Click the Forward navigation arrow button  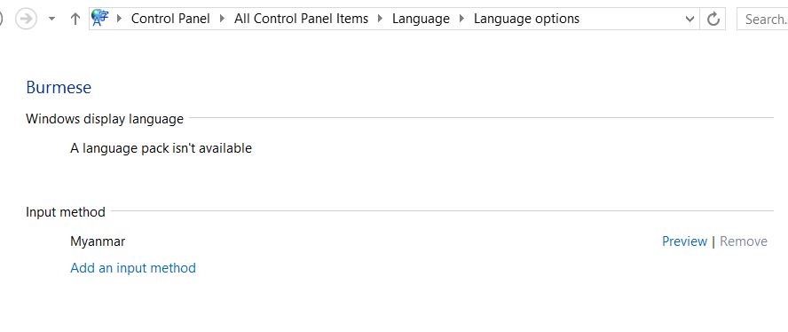[26, 20]
